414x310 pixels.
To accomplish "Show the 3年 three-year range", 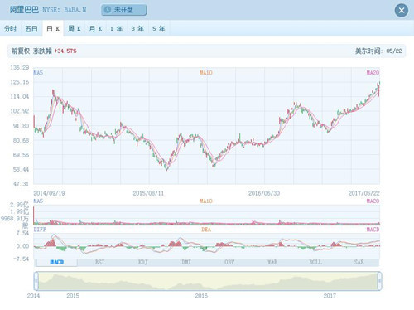I will pos(137,28).
